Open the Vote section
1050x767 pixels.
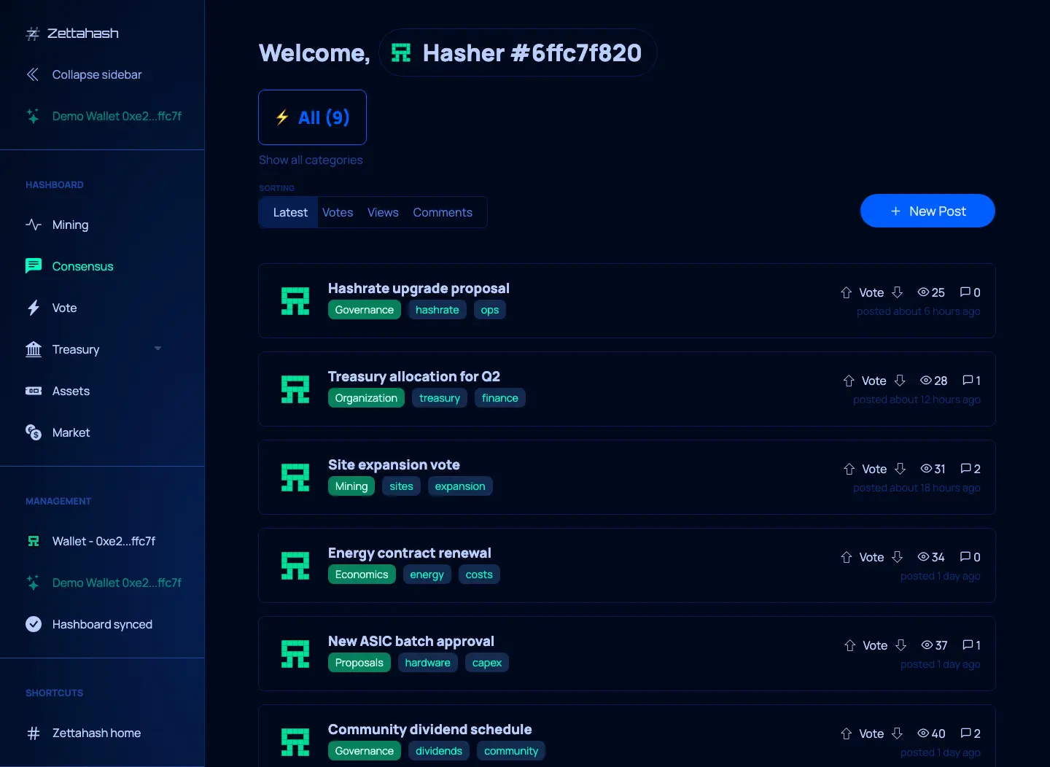tap(64, 308)
